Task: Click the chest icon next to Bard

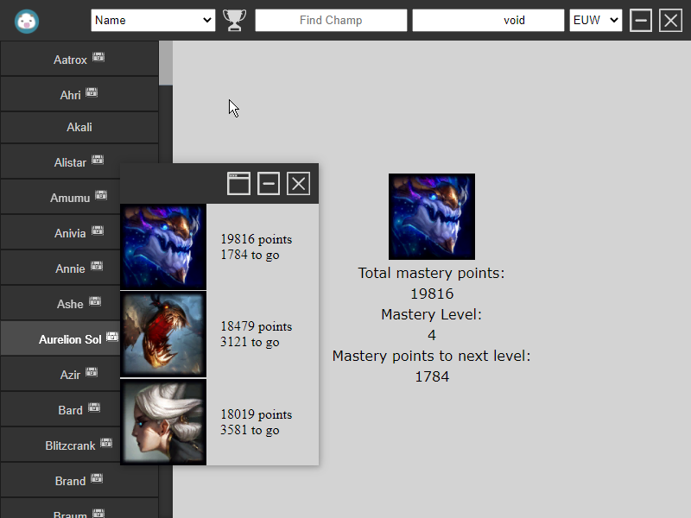Action: coord(94,407)
